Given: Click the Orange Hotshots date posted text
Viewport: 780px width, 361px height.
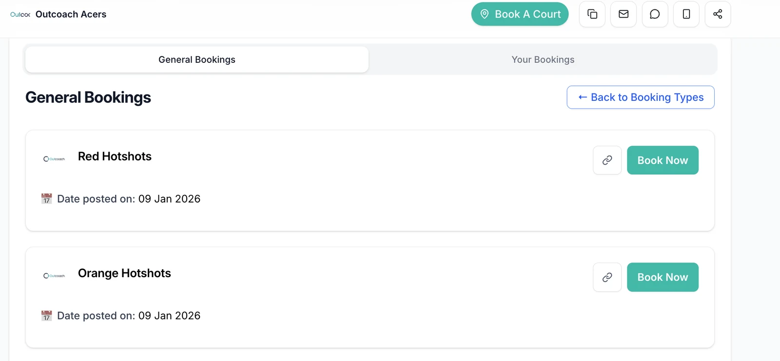Looking at the screenshot, I should point(129,316).
